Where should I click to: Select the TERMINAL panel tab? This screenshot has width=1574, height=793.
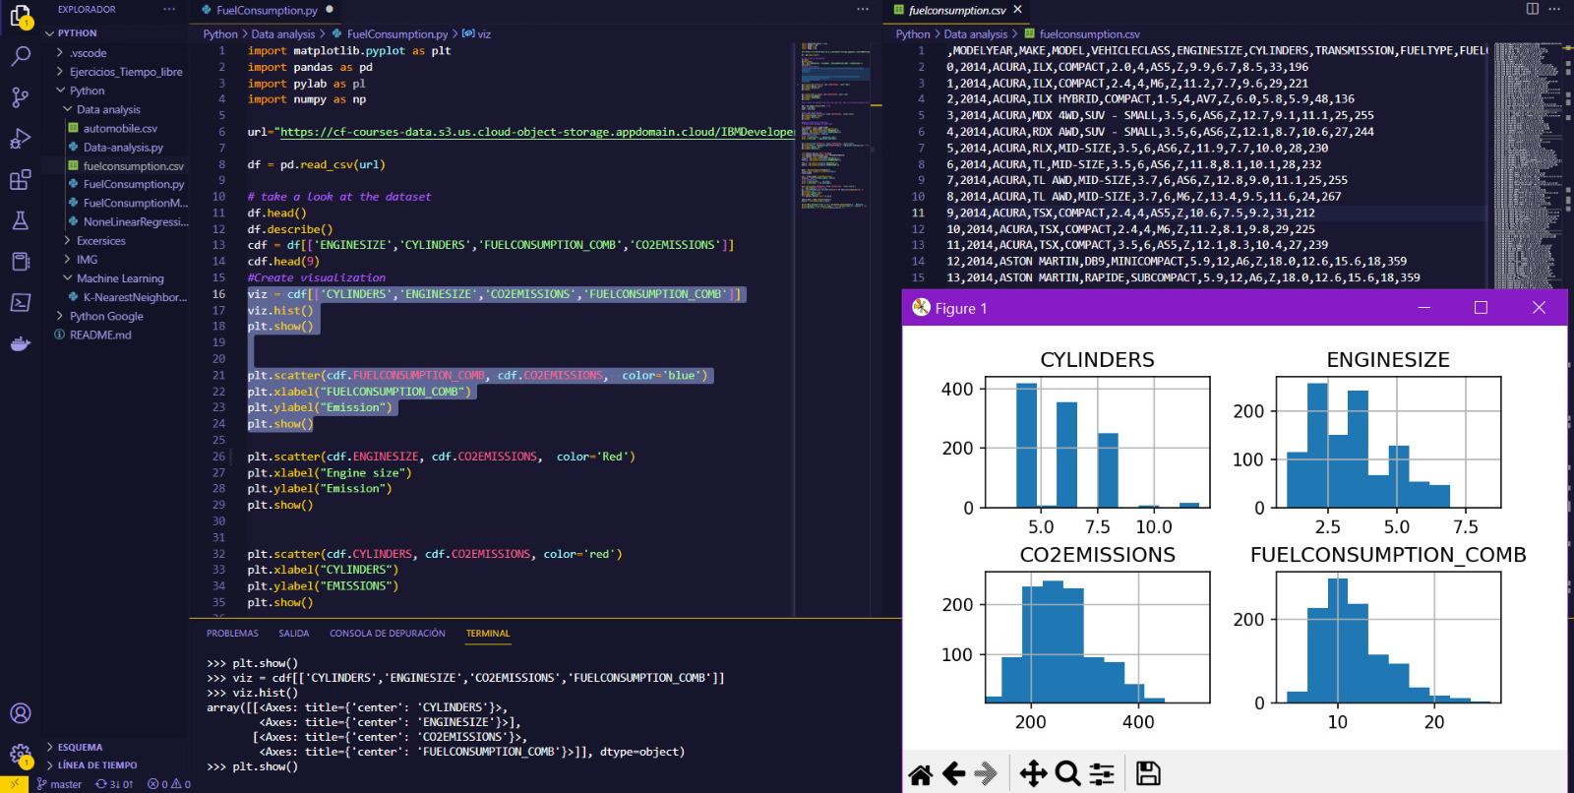(488, 634)
